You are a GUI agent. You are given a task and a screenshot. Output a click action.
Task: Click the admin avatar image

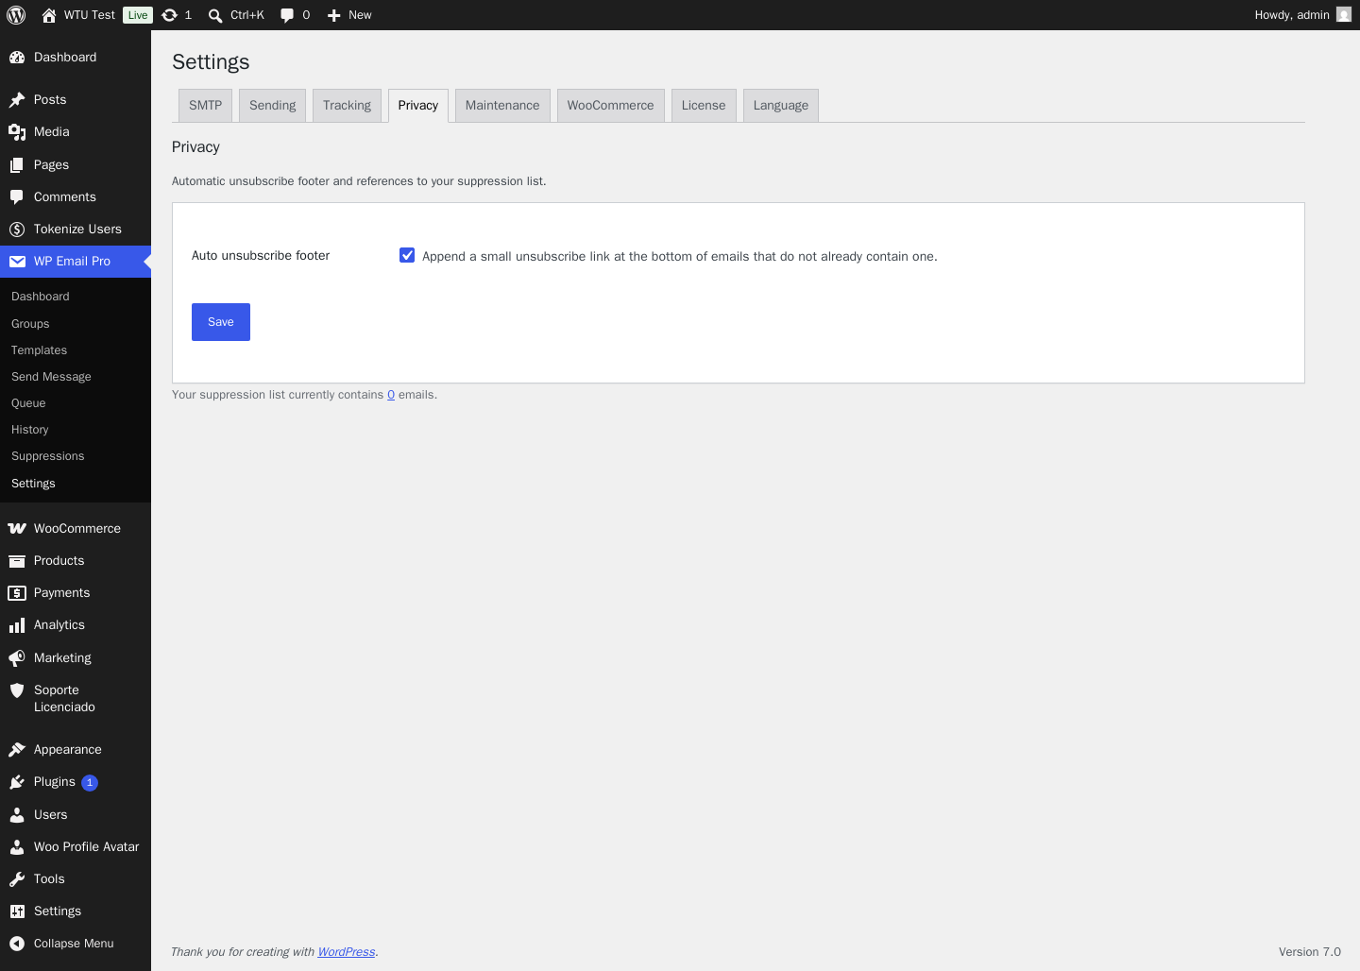pyautogui.click(x=1344, y=14)
